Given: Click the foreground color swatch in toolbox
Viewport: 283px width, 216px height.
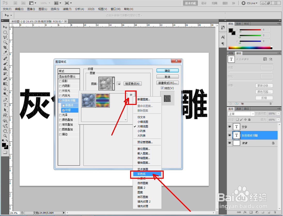Looking at the screenshot, I should 4,145.
